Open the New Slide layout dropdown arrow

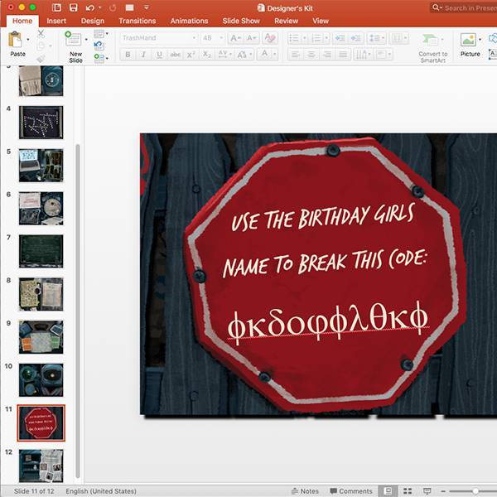[86, 40]
